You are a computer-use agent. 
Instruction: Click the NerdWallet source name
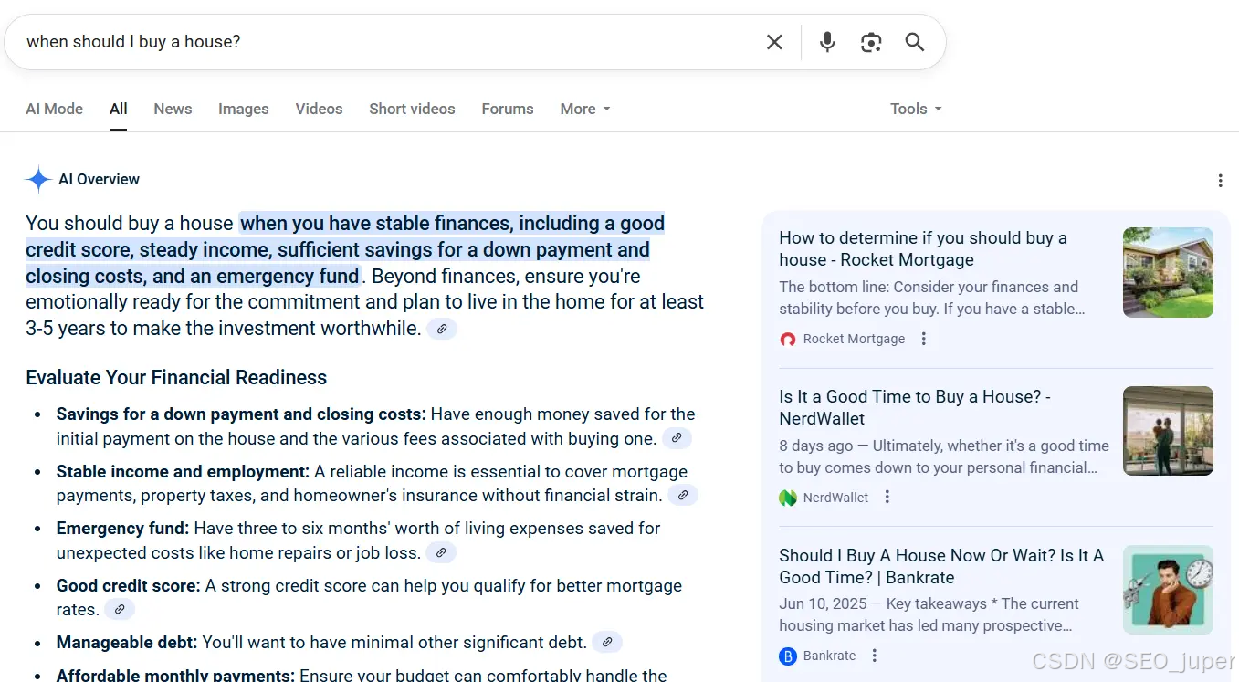click(x=835, y=498)
